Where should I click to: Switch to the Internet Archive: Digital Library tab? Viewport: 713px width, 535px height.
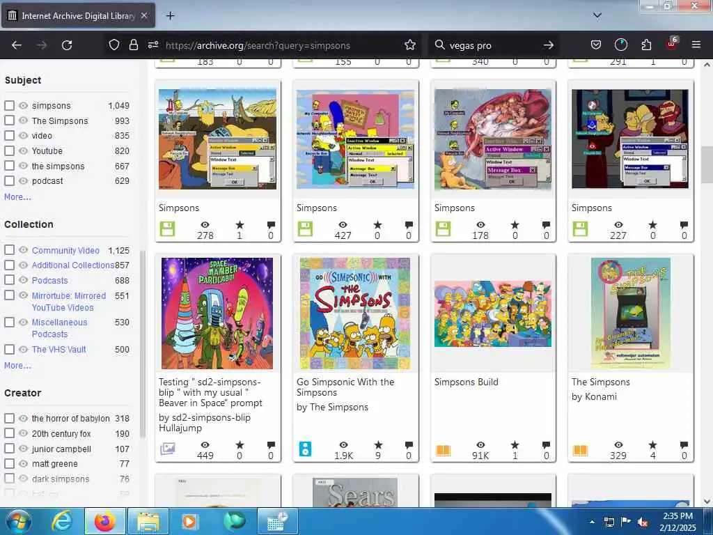point(79,16)
